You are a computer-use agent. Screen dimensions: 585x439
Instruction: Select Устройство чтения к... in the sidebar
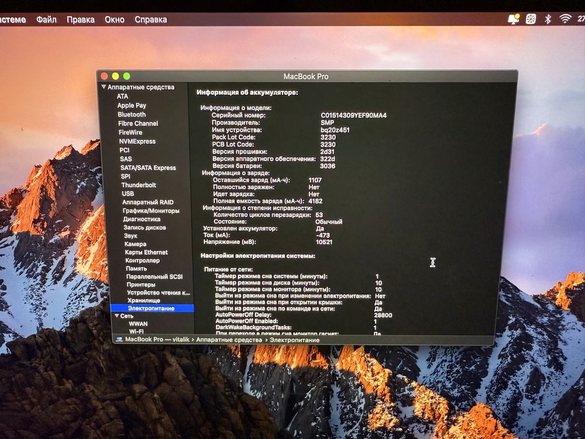coord(158,292)
